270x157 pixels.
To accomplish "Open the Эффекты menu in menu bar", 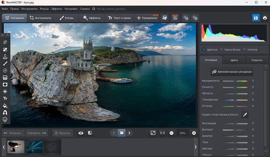I will [x=56, y=8].
